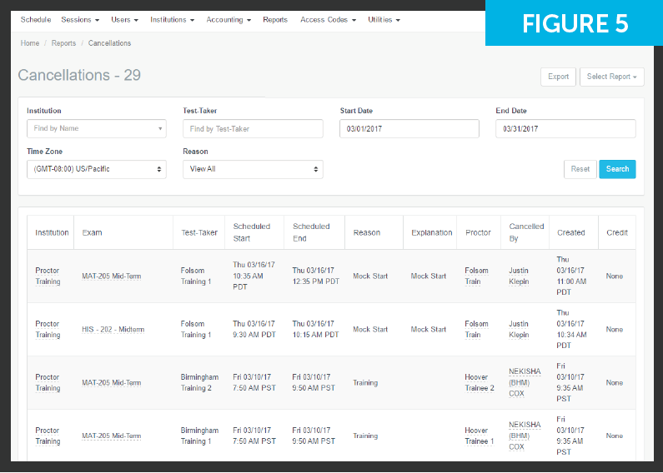Click the Start Date field
Image resolution: width=663 pixels, height=473 pixels.
(x=409, y=129)
